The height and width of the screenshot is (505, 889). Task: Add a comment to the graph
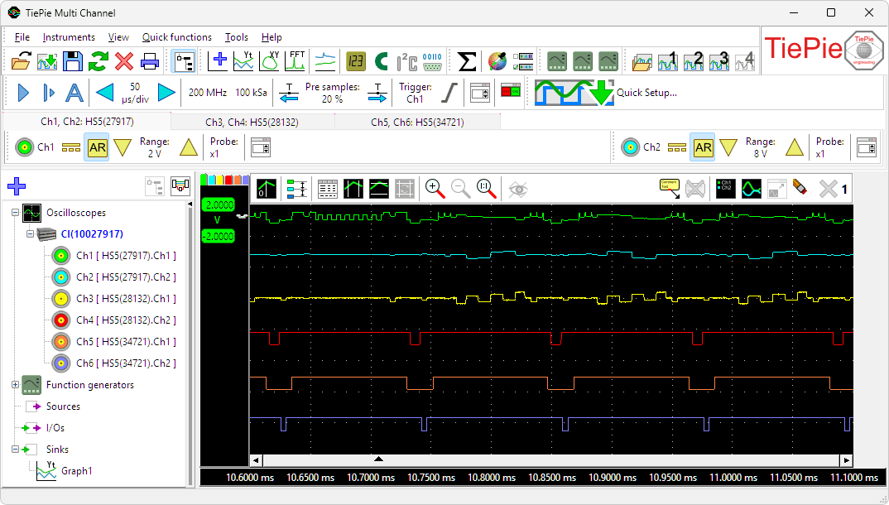click(x=668, y=189)
